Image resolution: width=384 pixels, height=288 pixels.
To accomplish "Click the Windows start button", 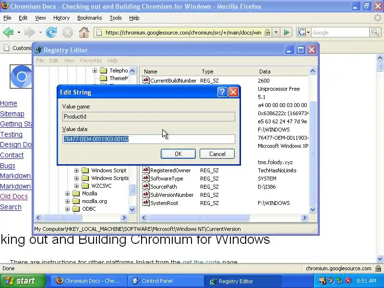I will (23, 281).
